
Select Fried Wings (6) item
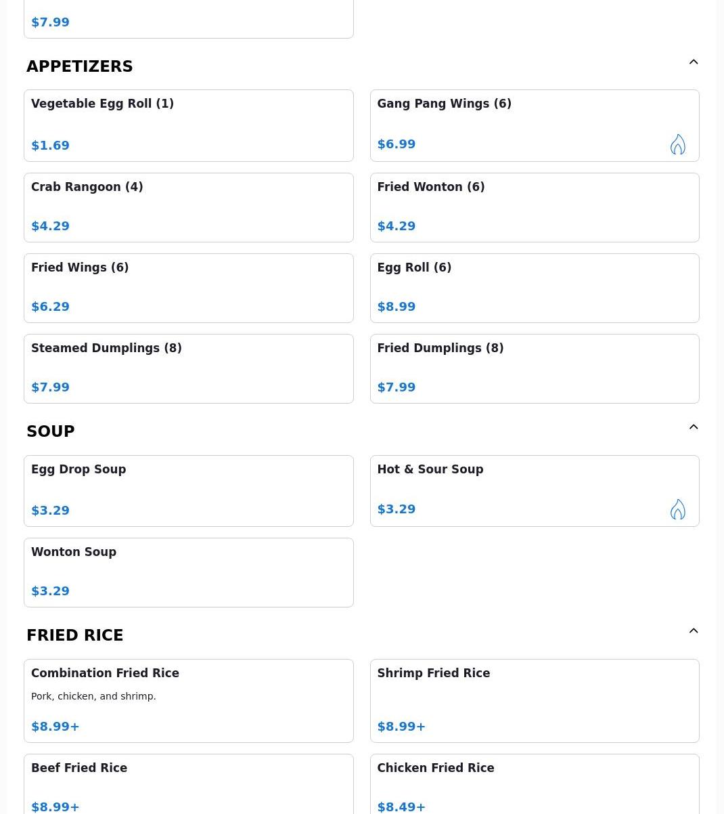(x=189, y=288)
